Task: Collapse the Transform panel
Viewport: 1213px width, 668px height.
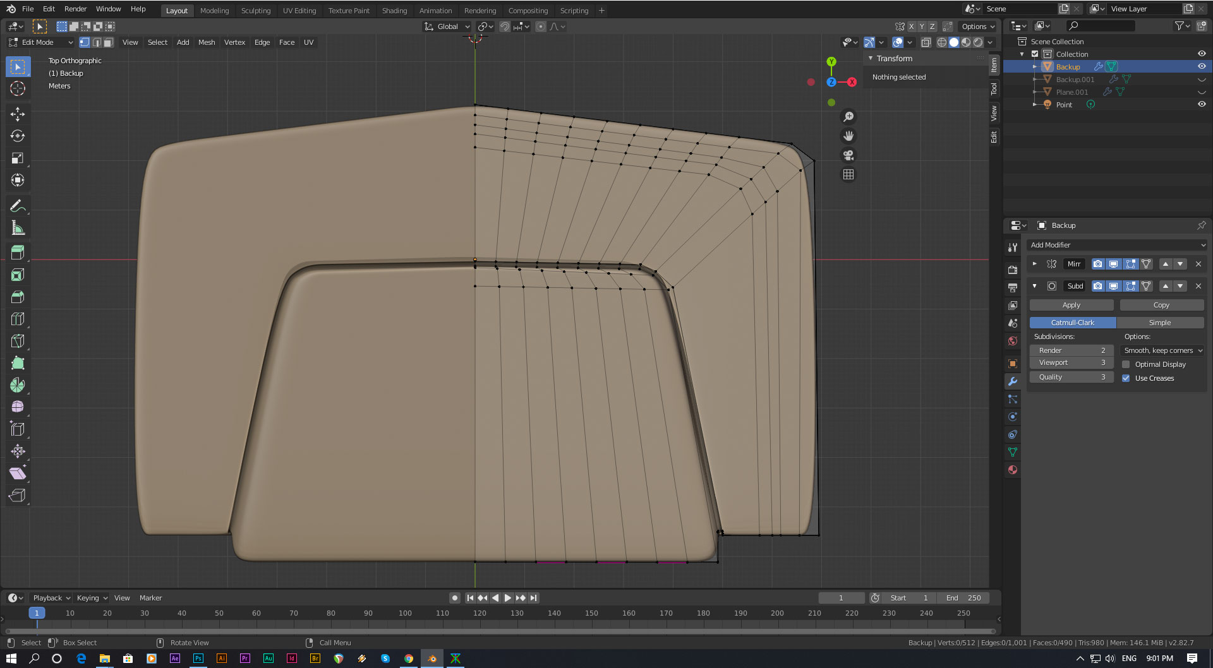Action: [871, 58]
